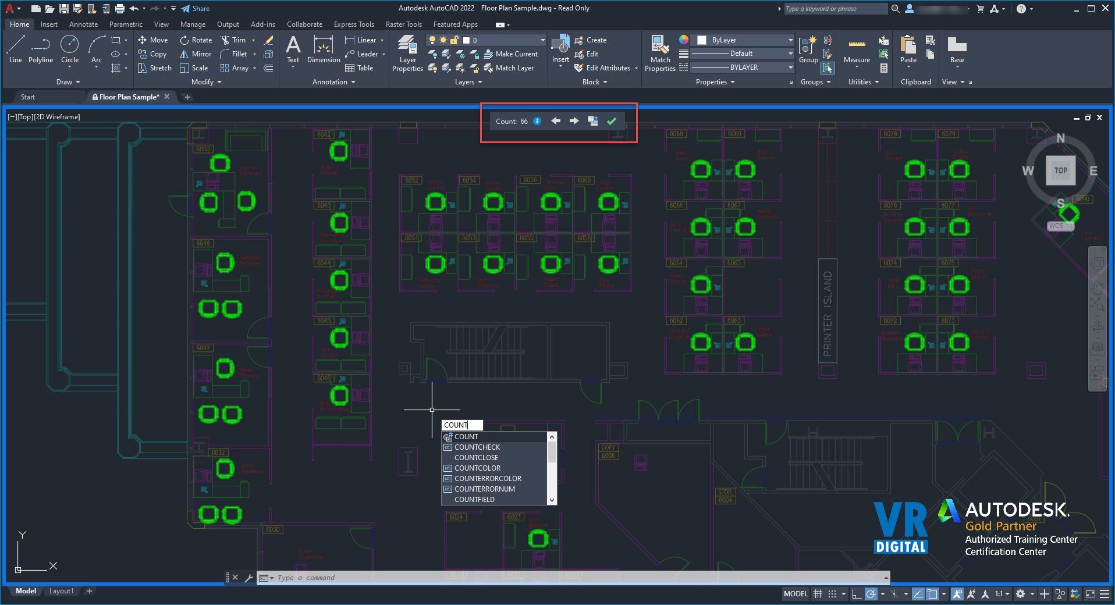Click green checkmark to end count
The image size is (1115, 605).
[611, 121]
